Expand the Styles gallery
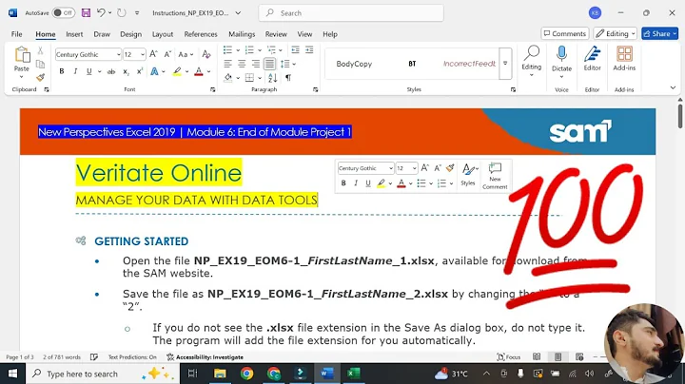 pyautogui.click(x=505, y=64)
